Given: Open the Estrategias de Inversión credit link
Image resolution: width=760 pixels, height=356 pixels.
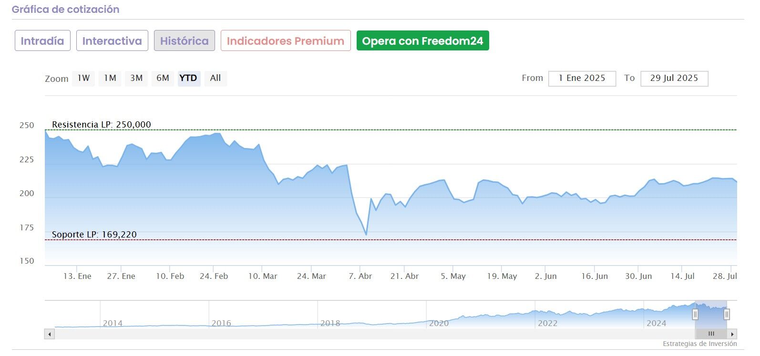Looking at the screenshot, I should point(699,344).
